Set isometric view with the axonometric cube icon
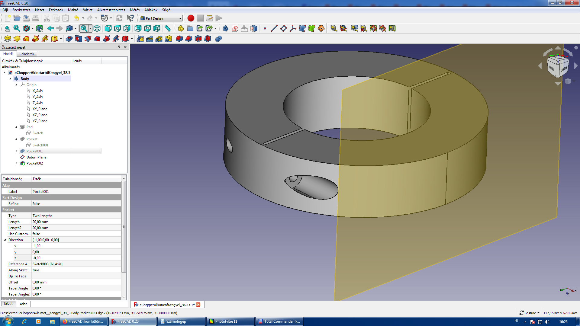 coord(97,28)
